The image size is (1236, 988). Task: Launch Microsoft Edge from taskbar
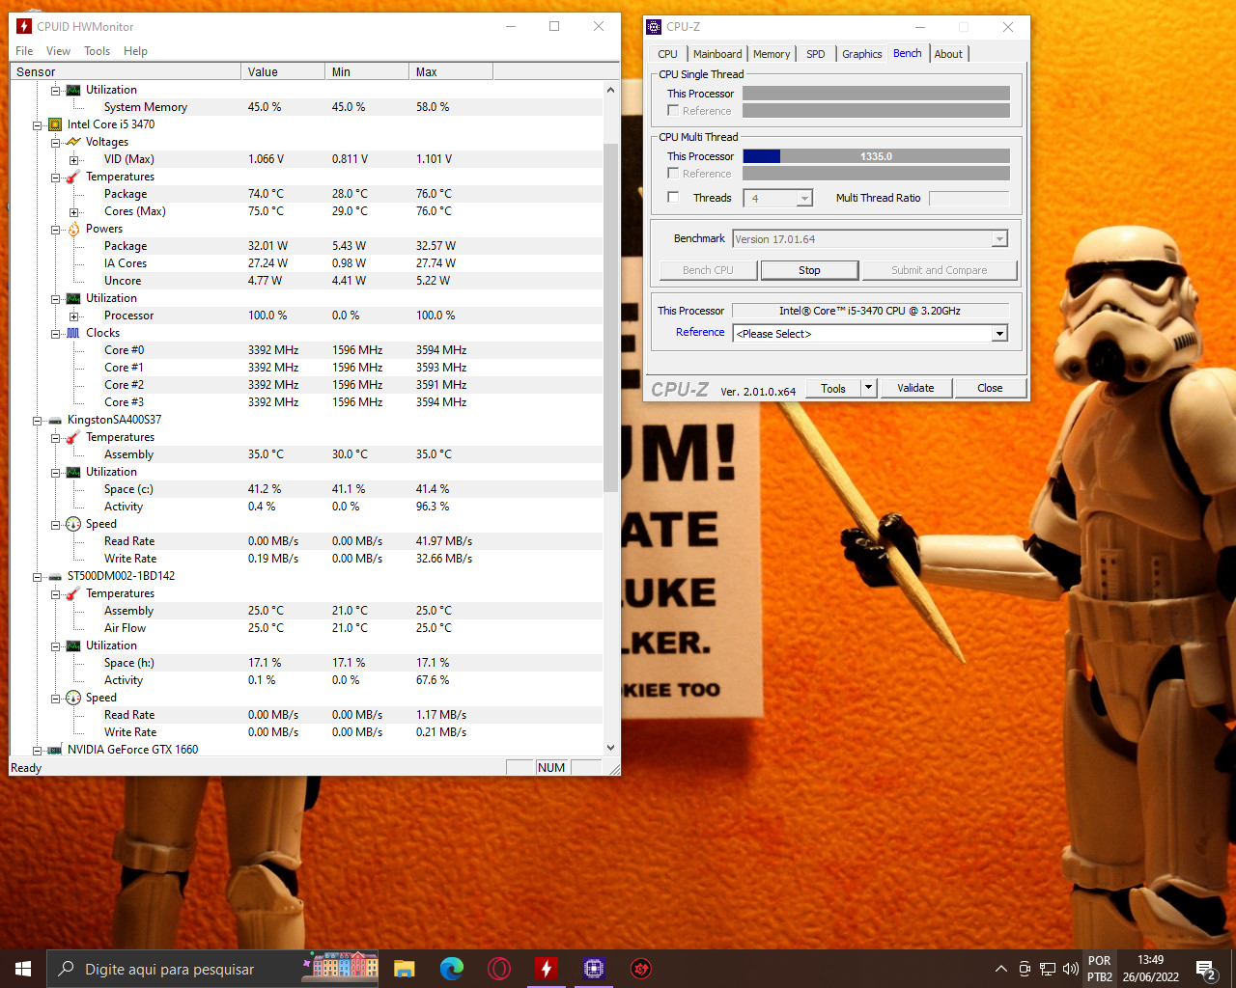pos(451,969)
